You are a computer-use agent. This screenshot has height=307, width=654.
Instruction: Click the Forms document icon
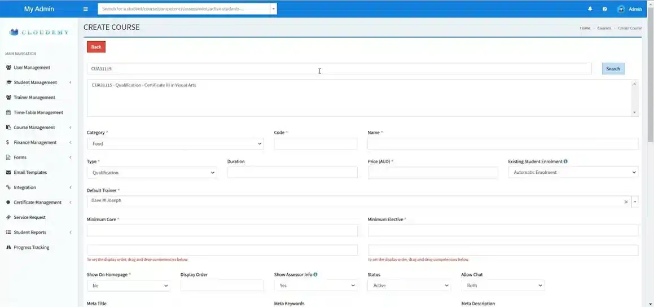(8, 157)
